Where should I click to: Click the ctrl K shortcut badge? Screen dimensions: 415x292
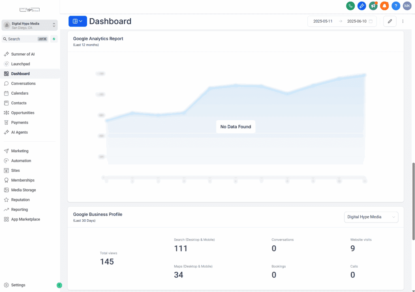(43, 39)
